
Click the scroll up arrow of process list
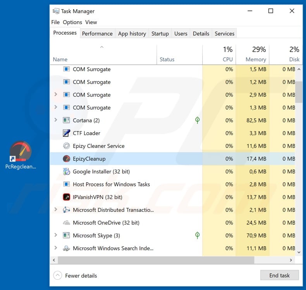(299, 69)
